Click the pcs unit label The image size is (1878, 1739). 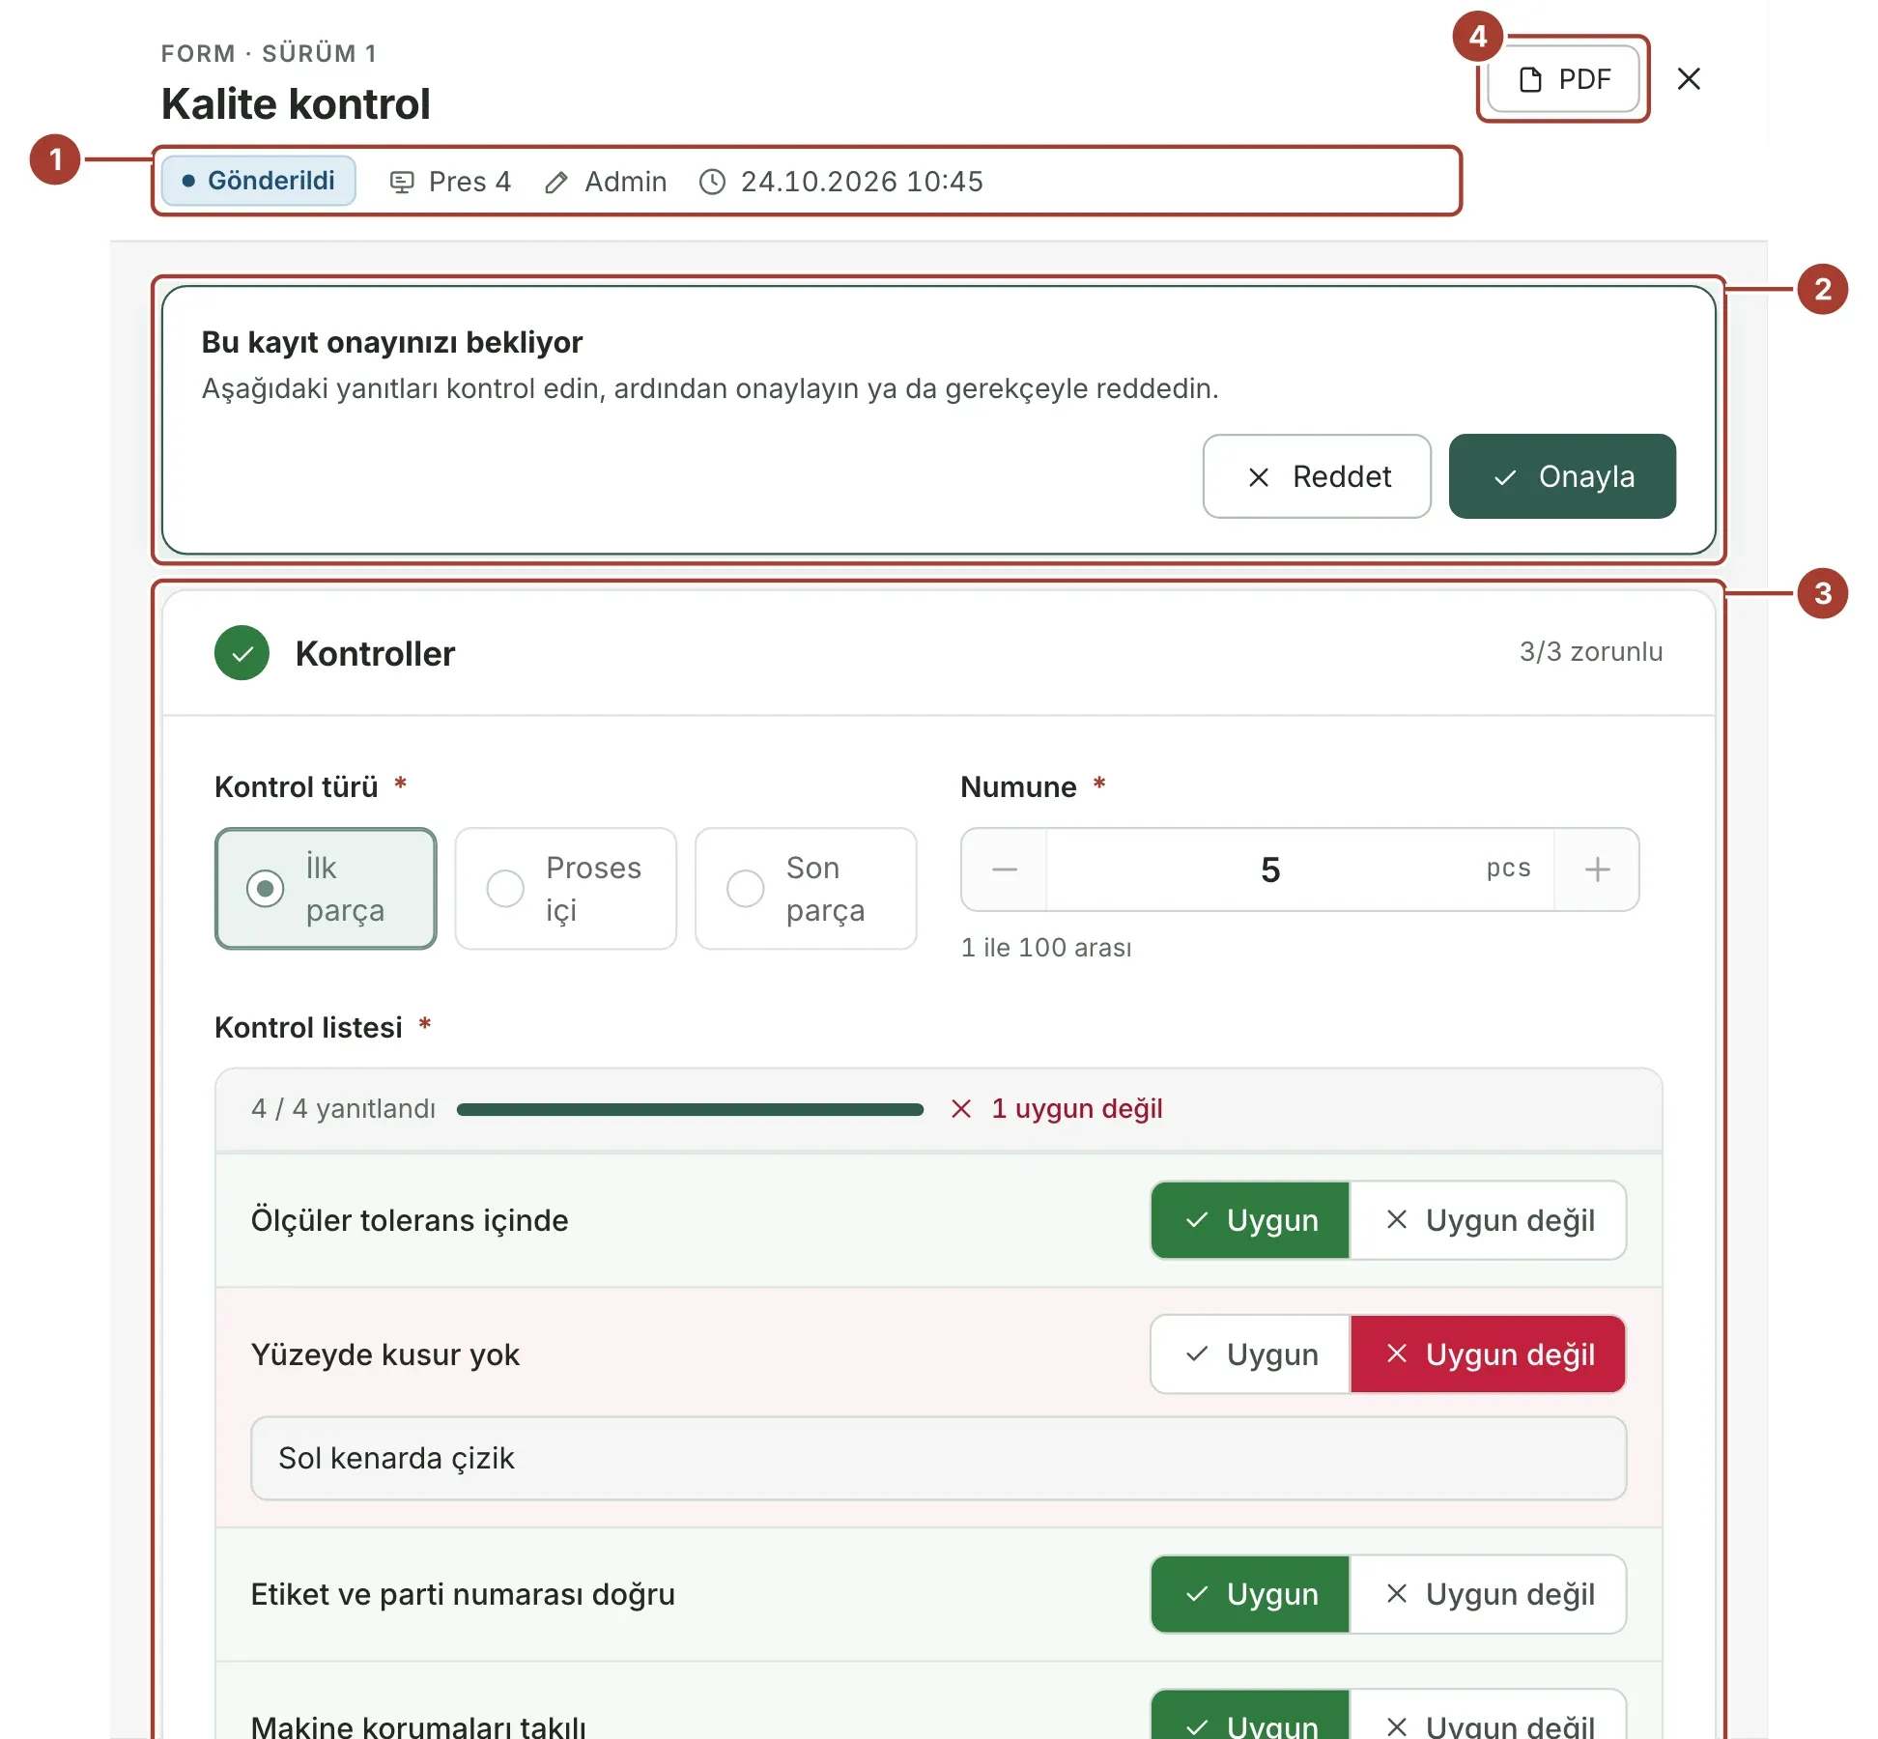(1508, 869)
